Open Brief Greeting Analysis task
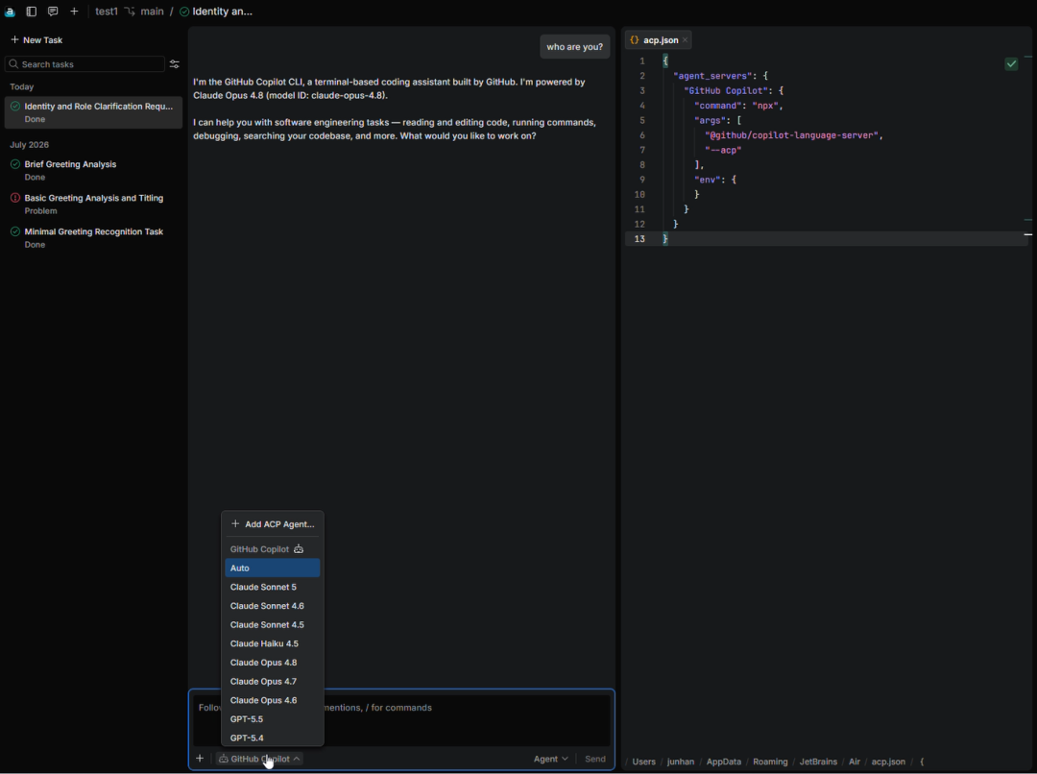 tap(93, 170)
